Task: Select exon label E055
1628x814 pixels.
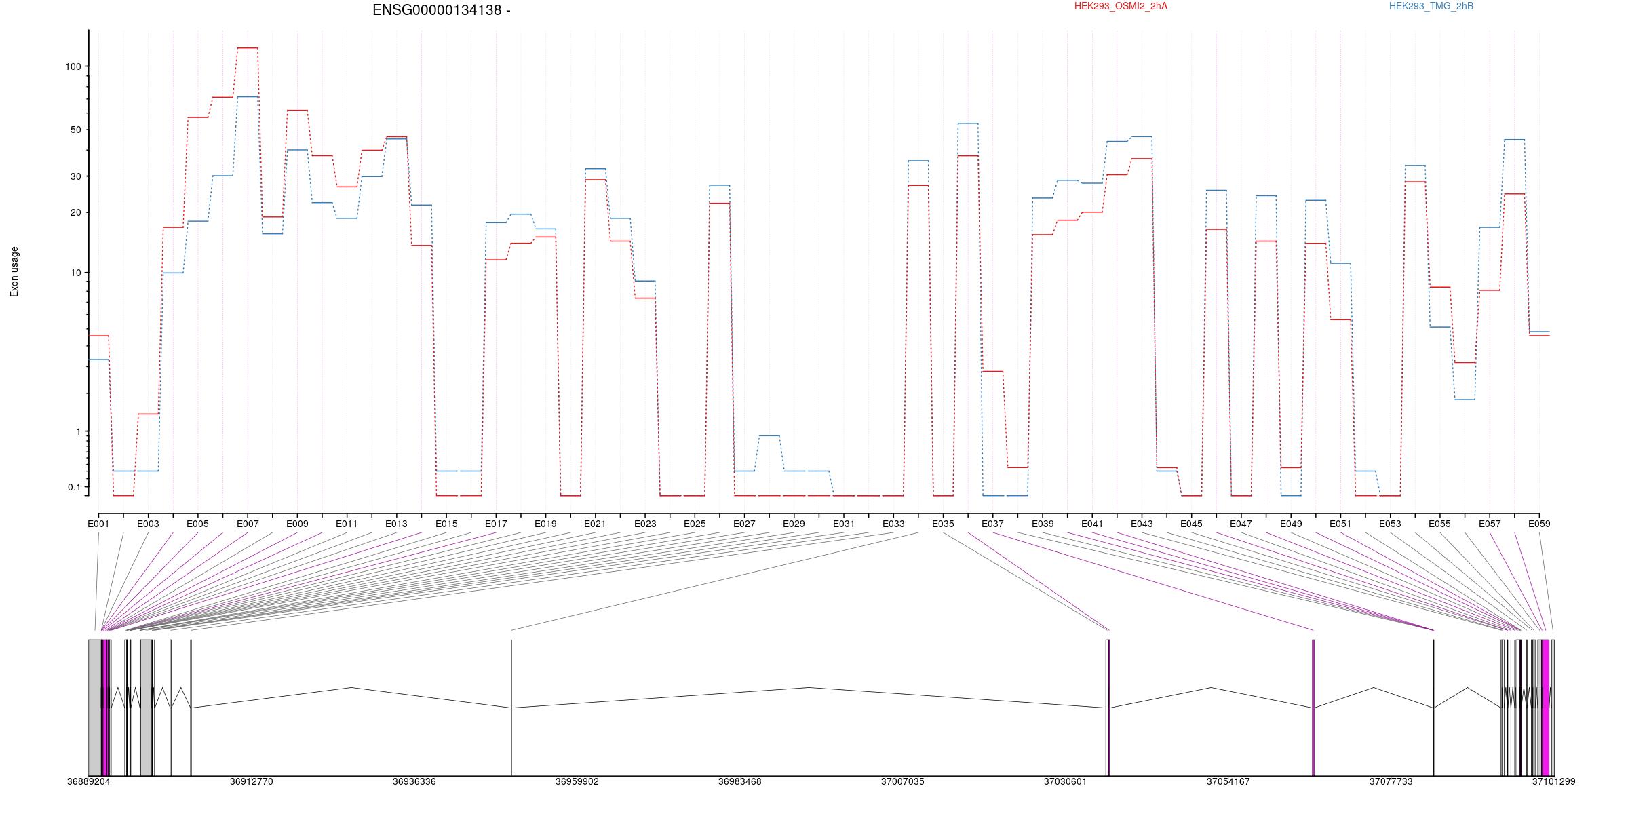Action: pyautogui.click(x=1440, y=524)
